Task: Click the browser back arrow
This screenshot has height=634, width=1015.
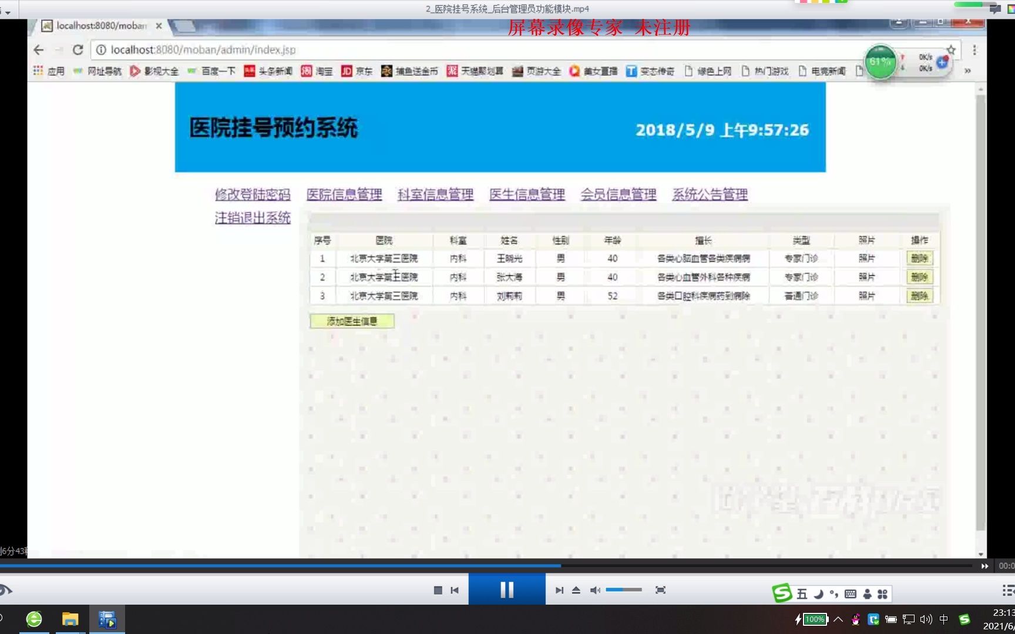Action: (39, 50)
